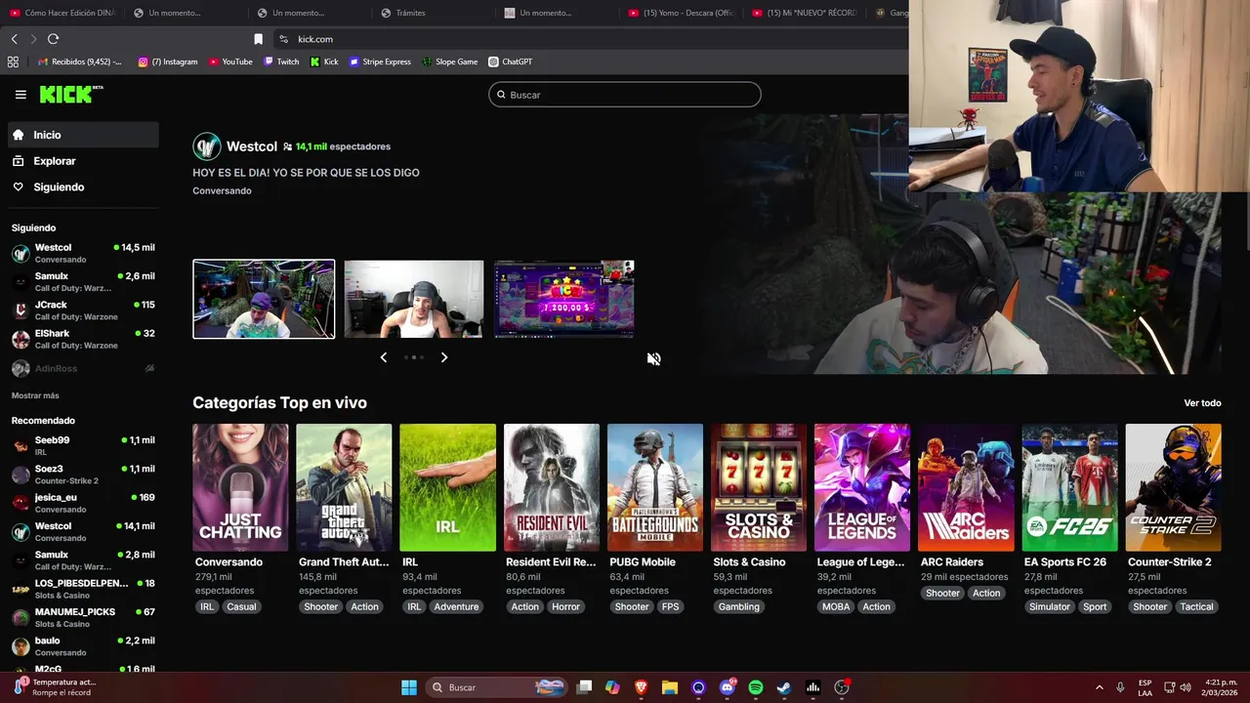This screenshot has width=1250, height=703.
Task: Unmute the featured stream preview
Action: 653,358
